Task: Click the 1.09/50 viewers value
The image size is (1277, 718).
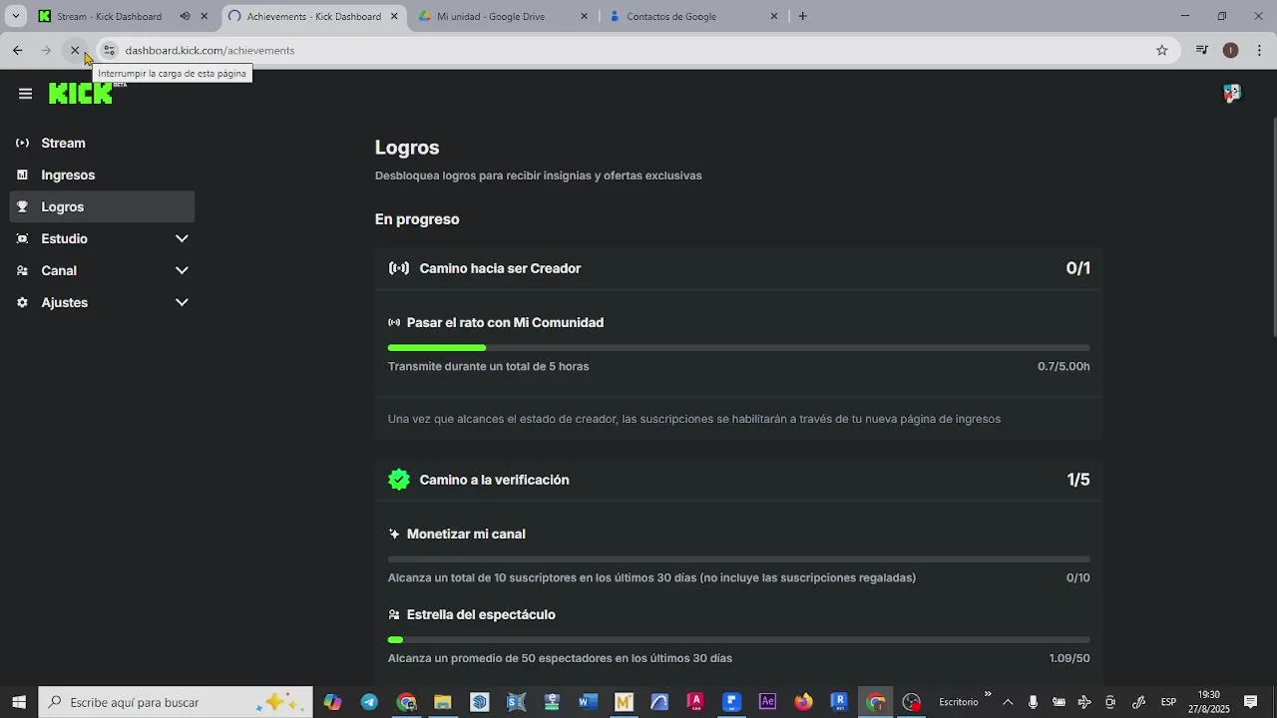Action: (x=1069, y=658)
